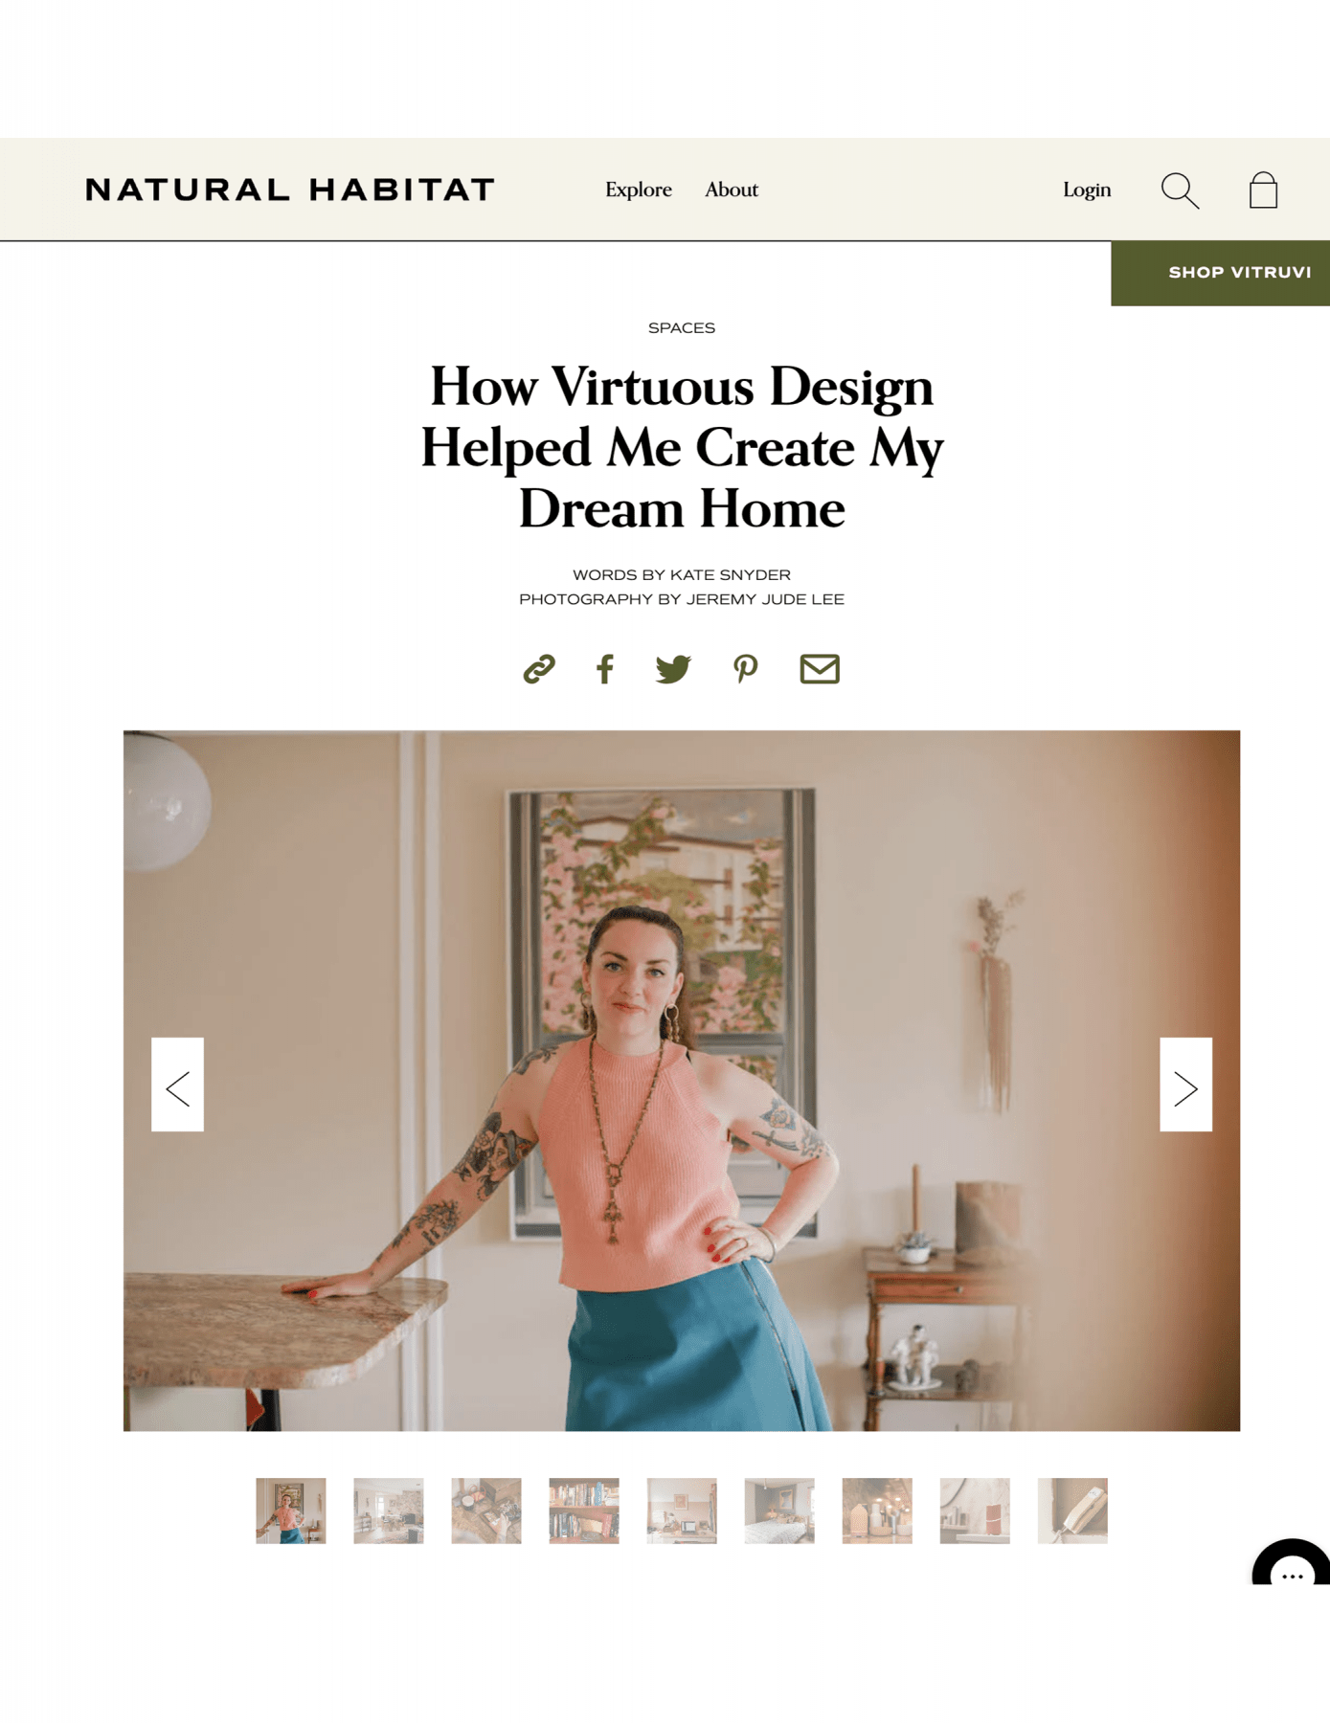This screenshot has width=1330, height=1723.
Task: Advance to the next gallery photo
Action: (1185, 1085)
